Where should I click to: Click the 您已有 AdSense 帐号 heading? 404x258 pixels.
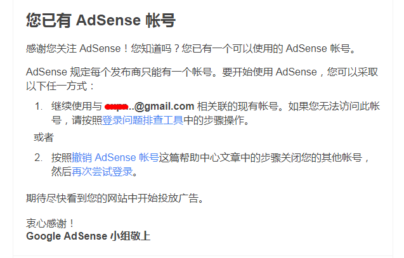point(101,20)
